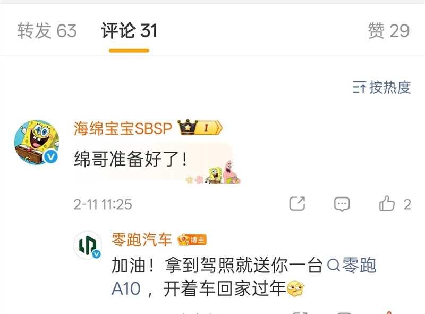
Task: Open the 转发 63 reposts tab
Action: tap(47, 30)
